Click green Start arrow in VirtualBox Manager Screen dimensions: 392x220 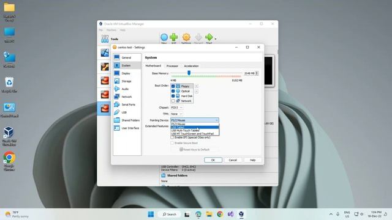[x=209, y=38]
